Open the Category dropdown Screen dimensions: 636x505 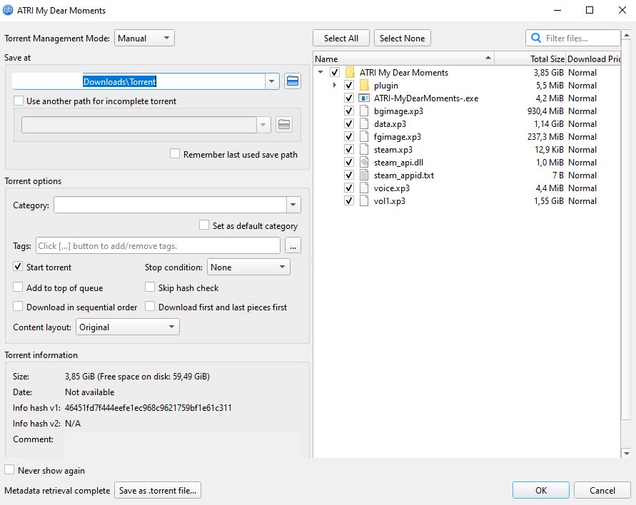tap(293, 205)
